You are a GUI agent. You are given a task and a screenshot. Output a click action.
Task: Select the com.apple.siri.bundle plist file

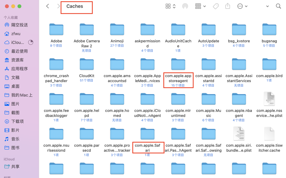[239, 134]
